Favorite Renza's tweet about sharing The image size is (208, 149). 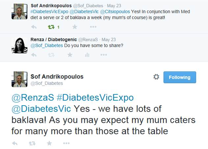coord(70,55)
